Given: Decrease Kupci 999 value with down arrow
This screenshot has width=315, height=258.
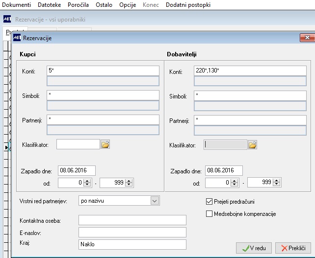Looking at the screenshot, I should (x=129, y=185).
